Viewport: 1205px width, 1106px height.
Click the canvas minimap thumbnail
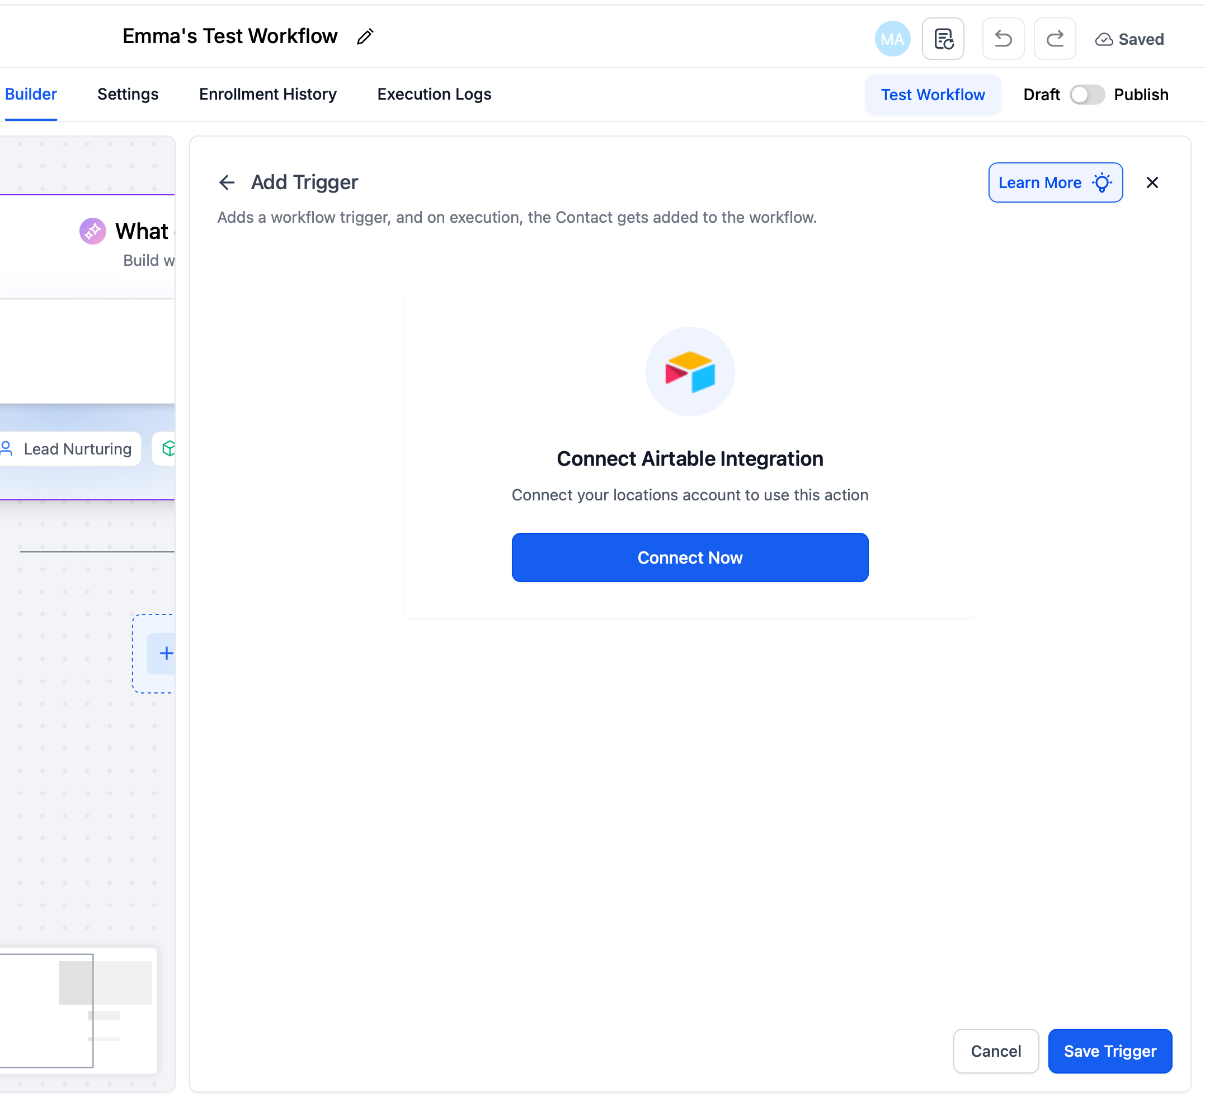[78, 1010]
